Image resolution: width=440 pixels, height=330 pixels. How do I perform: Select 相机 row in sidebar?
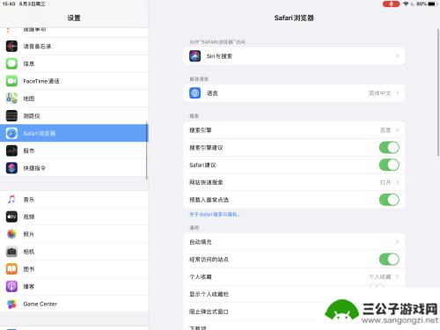coord(74,252)
